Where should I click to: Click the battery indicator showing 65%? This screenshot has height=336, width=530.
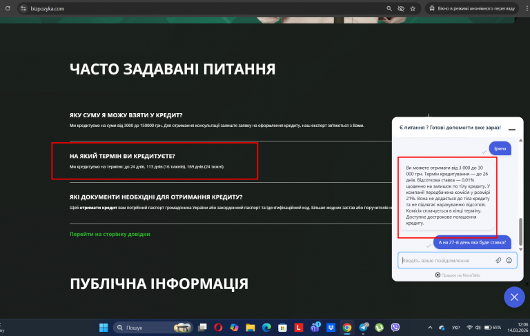click(493, 328)
